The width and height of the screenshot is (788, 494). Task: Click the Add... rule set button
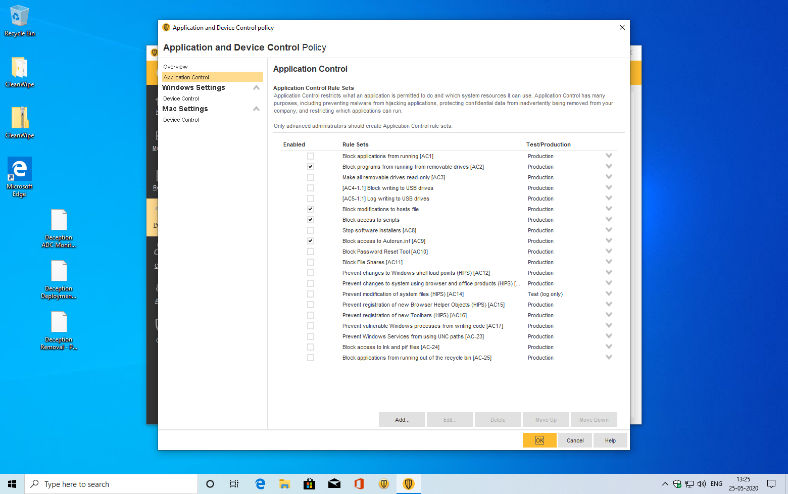pos(402,420)
